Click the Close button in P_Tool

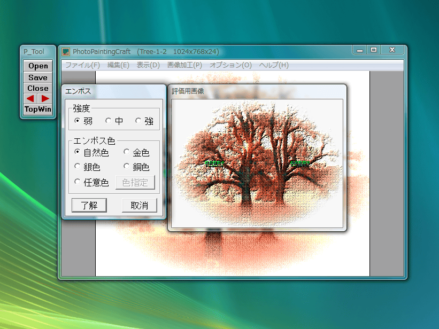point(38,89)
